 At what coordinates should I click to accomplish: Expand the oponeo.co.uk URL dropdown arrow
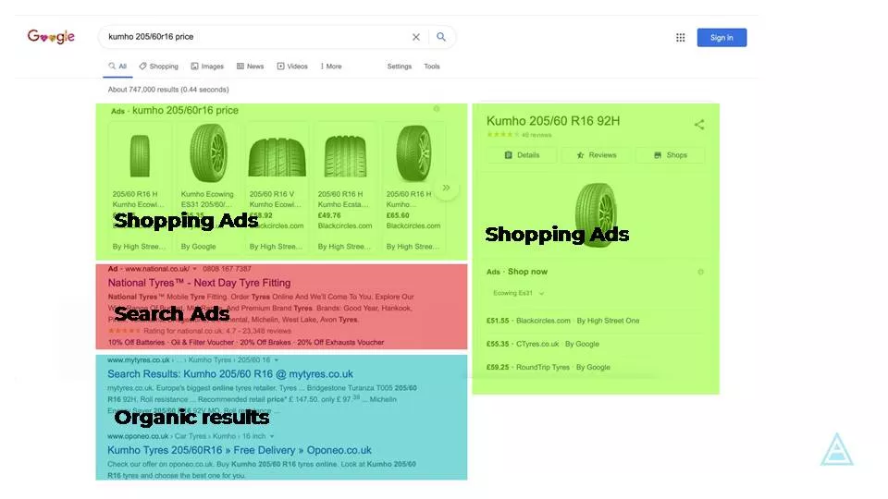(x=272, y=437)
